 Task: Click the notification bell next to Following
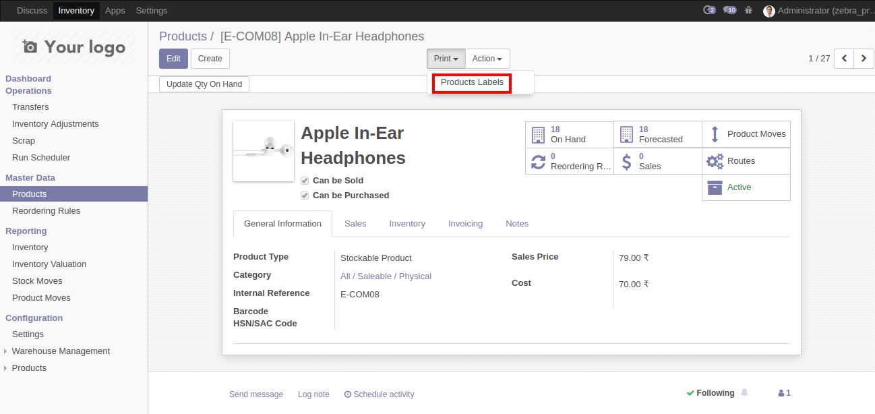(x=744, y=392)
